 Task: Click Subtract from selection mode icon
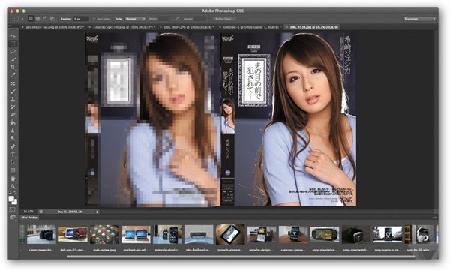tap(44, 19)
